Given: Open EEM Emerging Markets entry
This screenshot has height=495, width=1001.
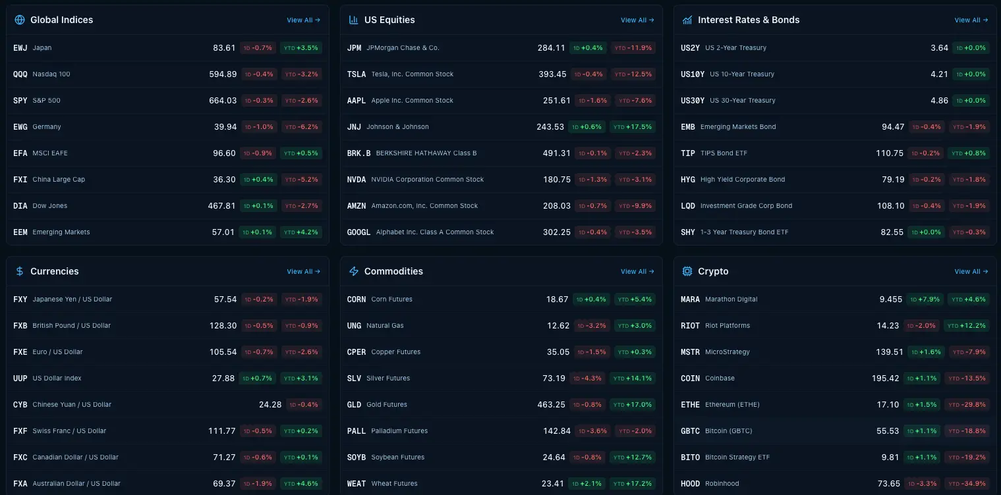Looking at the screenshot, I should (x=167, y=232).
